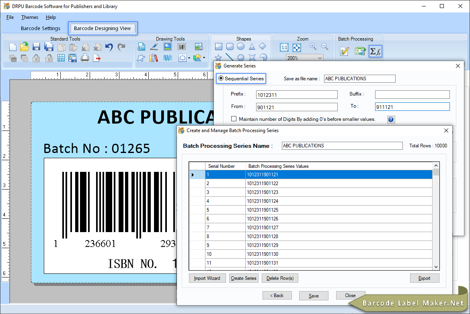Save the current label
The height and width of the screenshot is (314, 470).
click(36, 47)
